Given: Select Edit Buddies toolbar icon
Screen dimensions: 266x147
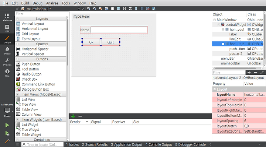Looking at the screenshot, I should pos(100,8).
